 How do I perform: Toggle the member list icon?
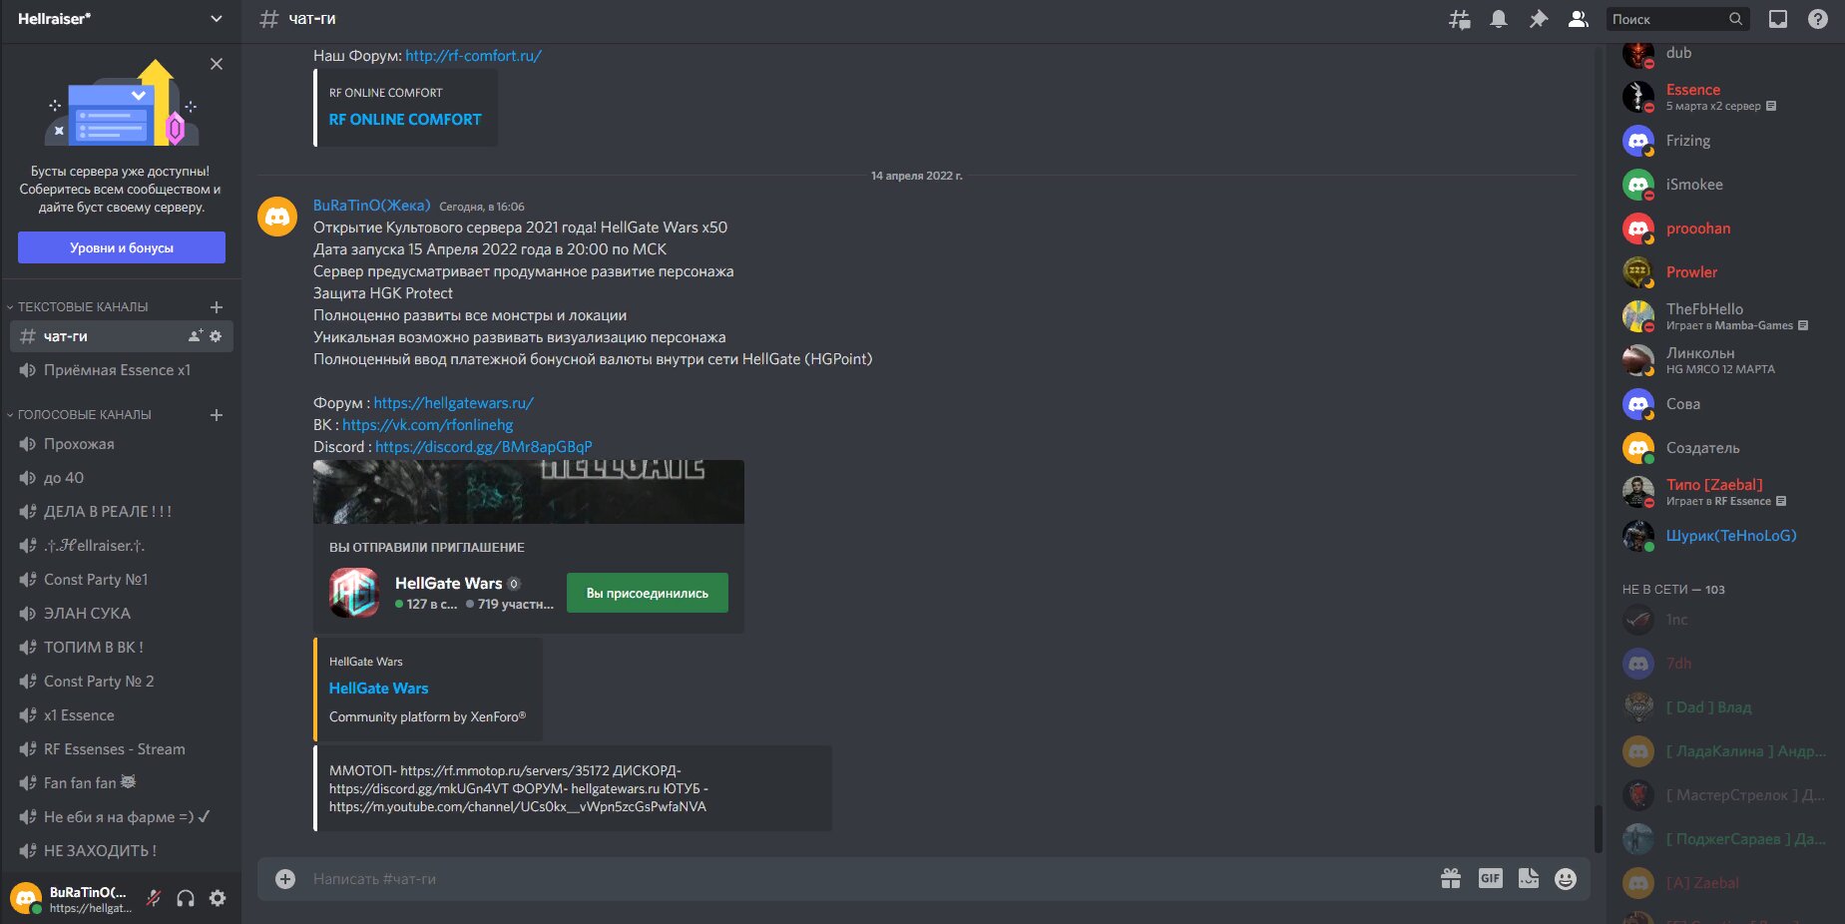point(1579,19)
